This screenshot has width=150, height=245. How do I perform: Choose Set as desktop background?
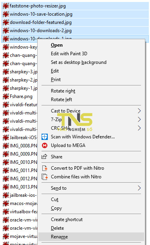[x=79, y=62]
